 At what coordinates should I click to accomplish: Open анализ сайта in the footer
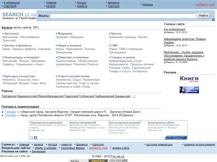coord(121,148)
